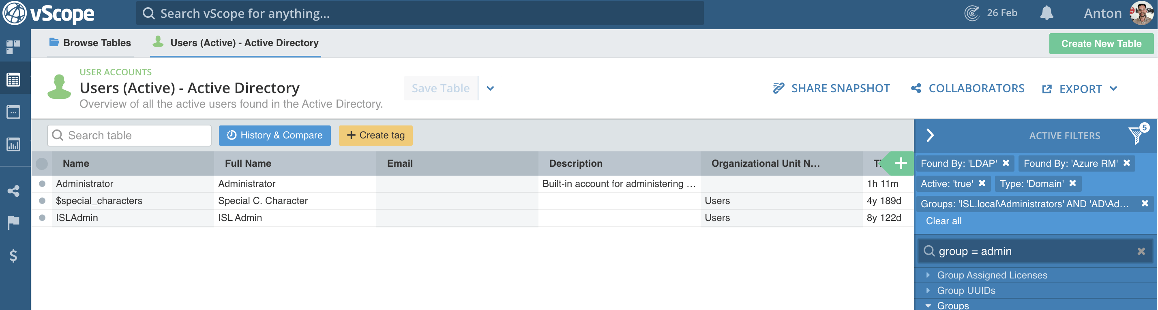1158x310 pixels.
Task: Click the vScope logo
Action: [x=49, y=13]
